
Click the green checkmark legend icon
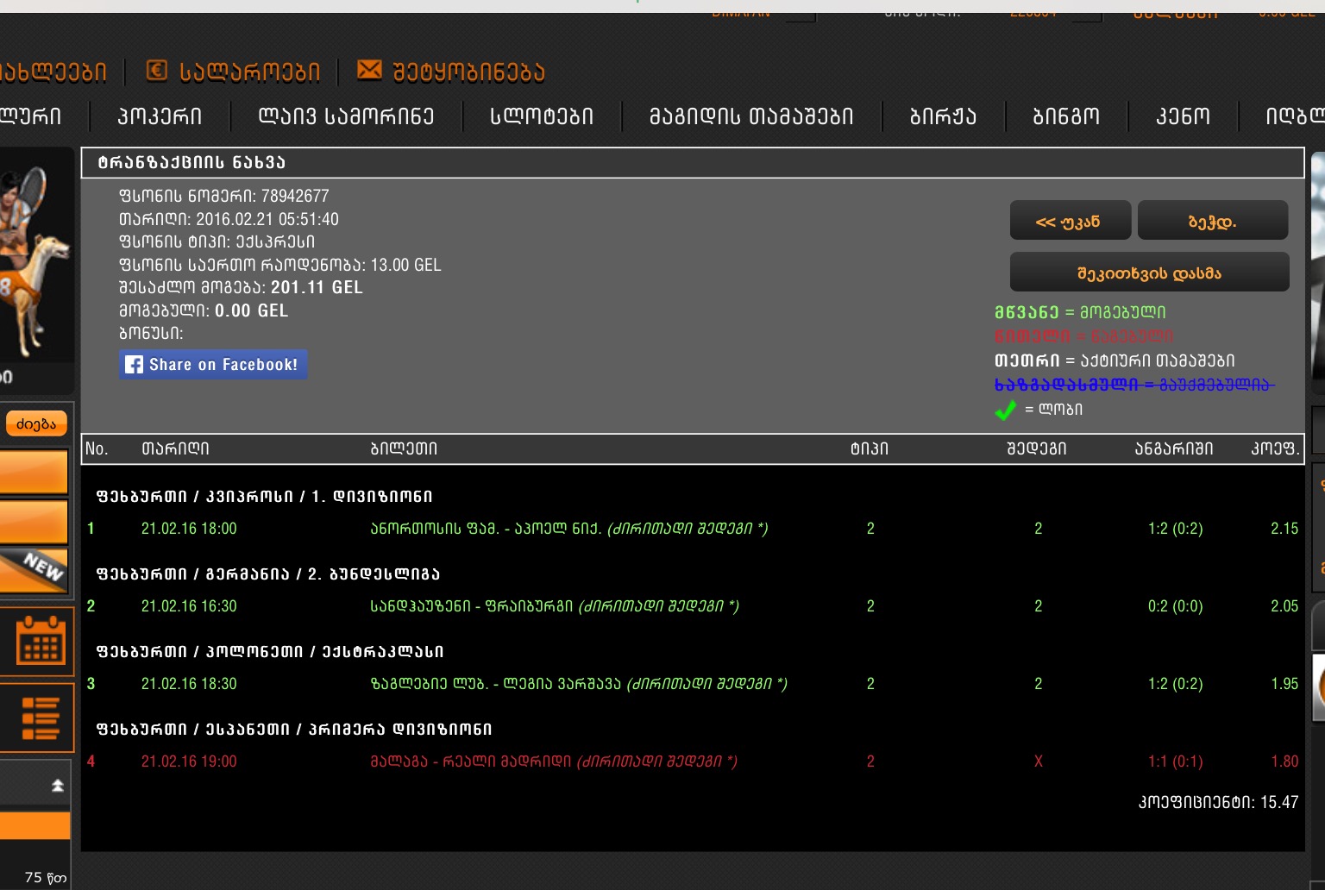tap(1005, 410)
